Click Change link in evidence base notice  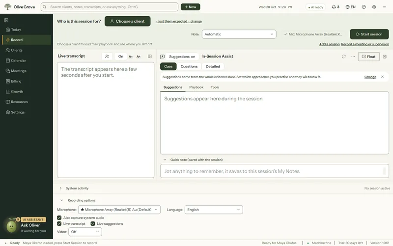370,77
